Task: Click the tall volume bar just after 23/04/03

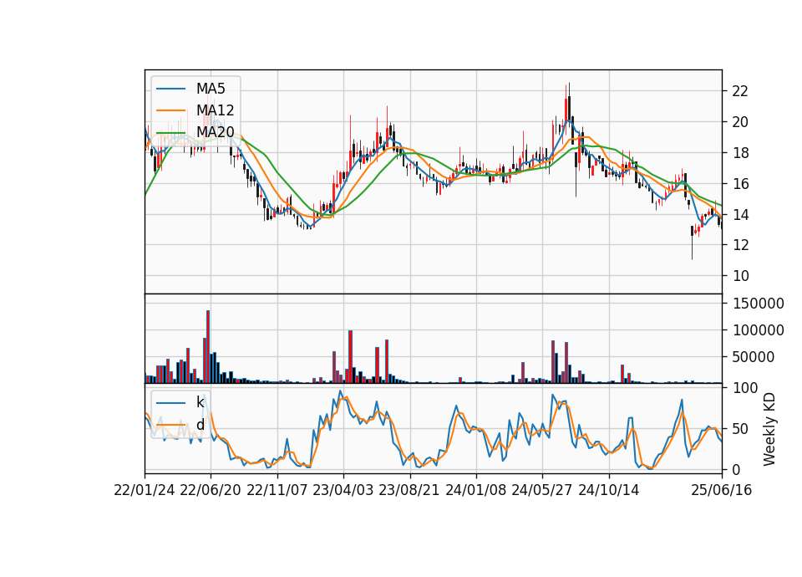Action: pos(350,357)
